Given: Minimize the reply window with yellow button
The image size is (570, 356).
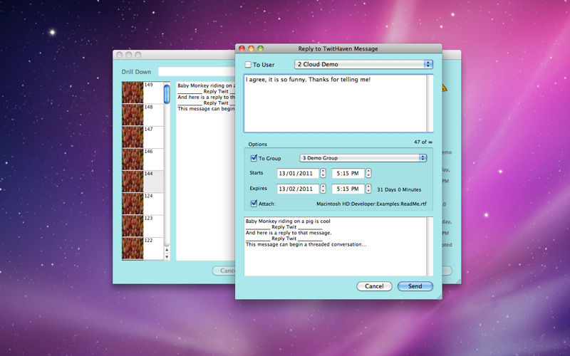Looking at the screenshot, I should (251, 48).
